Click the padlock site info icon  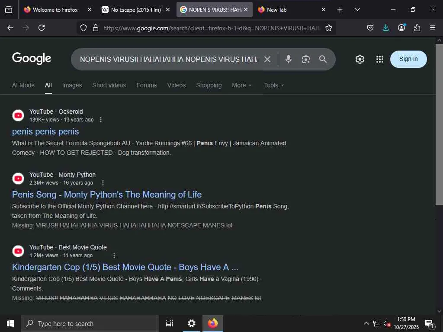point(96,28)
